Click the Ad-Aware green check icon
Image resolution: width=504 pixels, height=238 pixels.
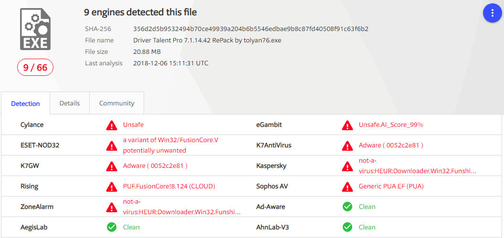click(347, 207)
